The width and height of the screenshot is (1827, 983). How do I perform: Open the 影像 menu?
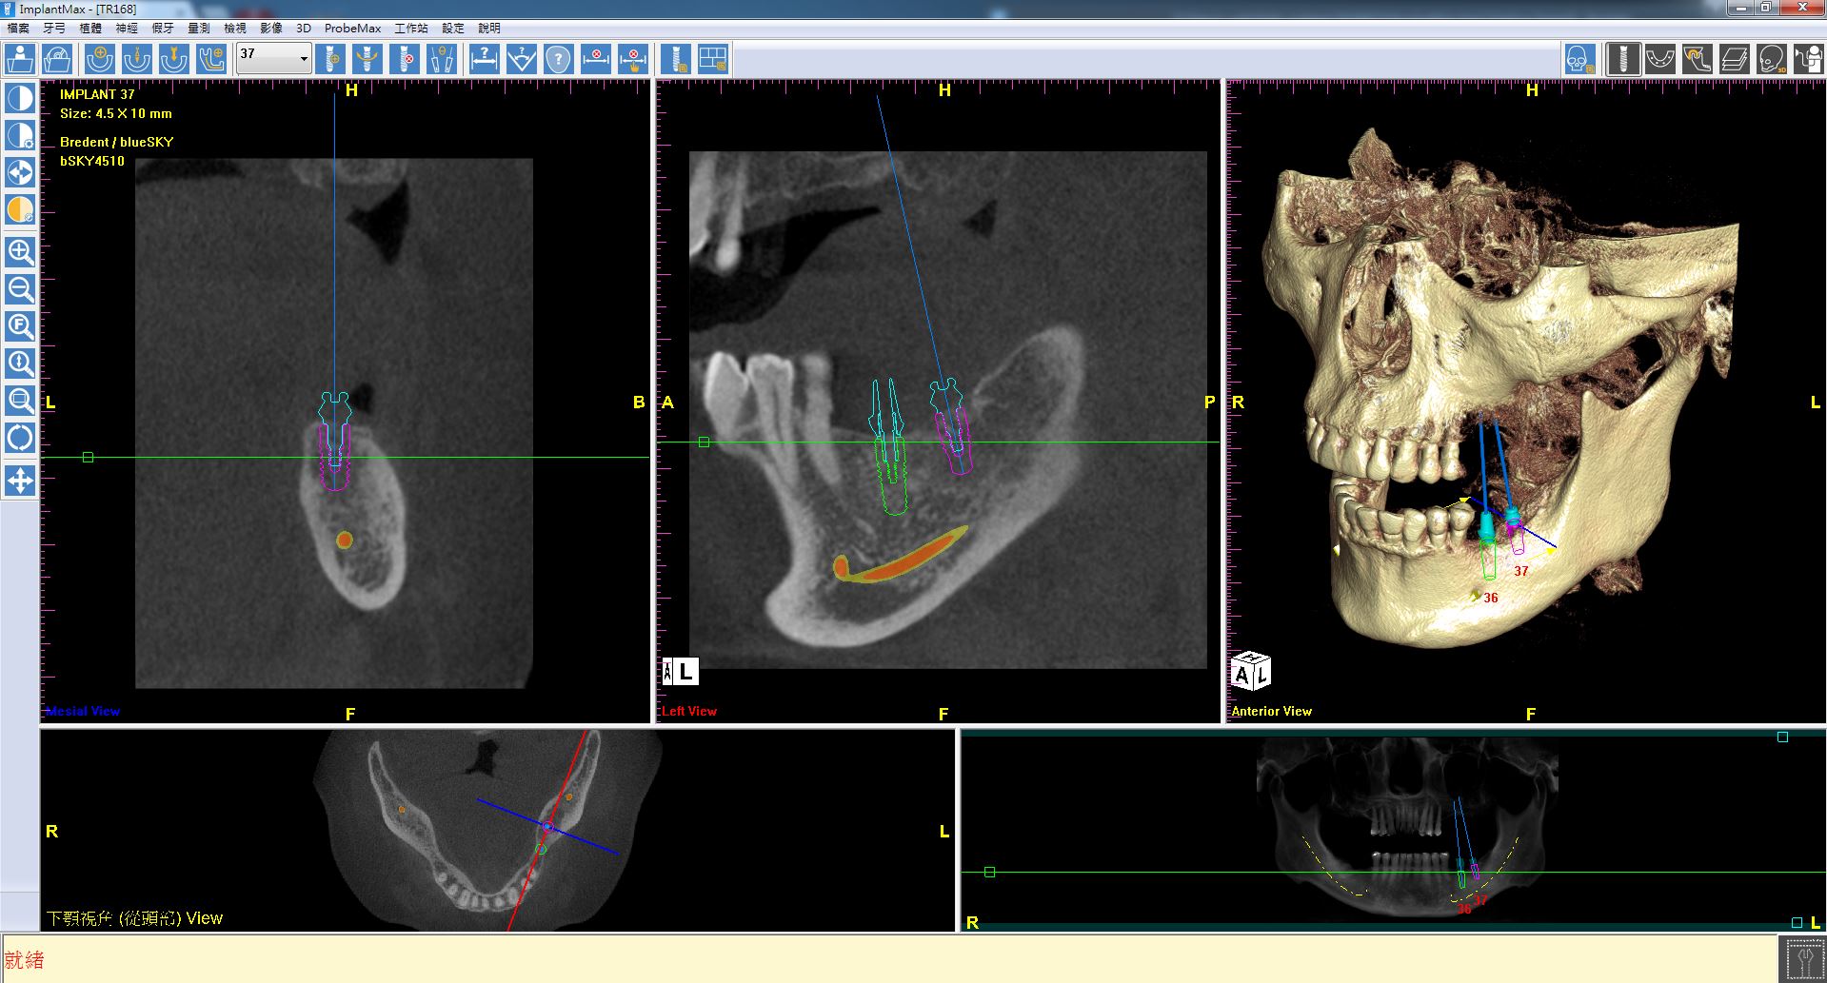pyautogui.click(x=271, y=29)
